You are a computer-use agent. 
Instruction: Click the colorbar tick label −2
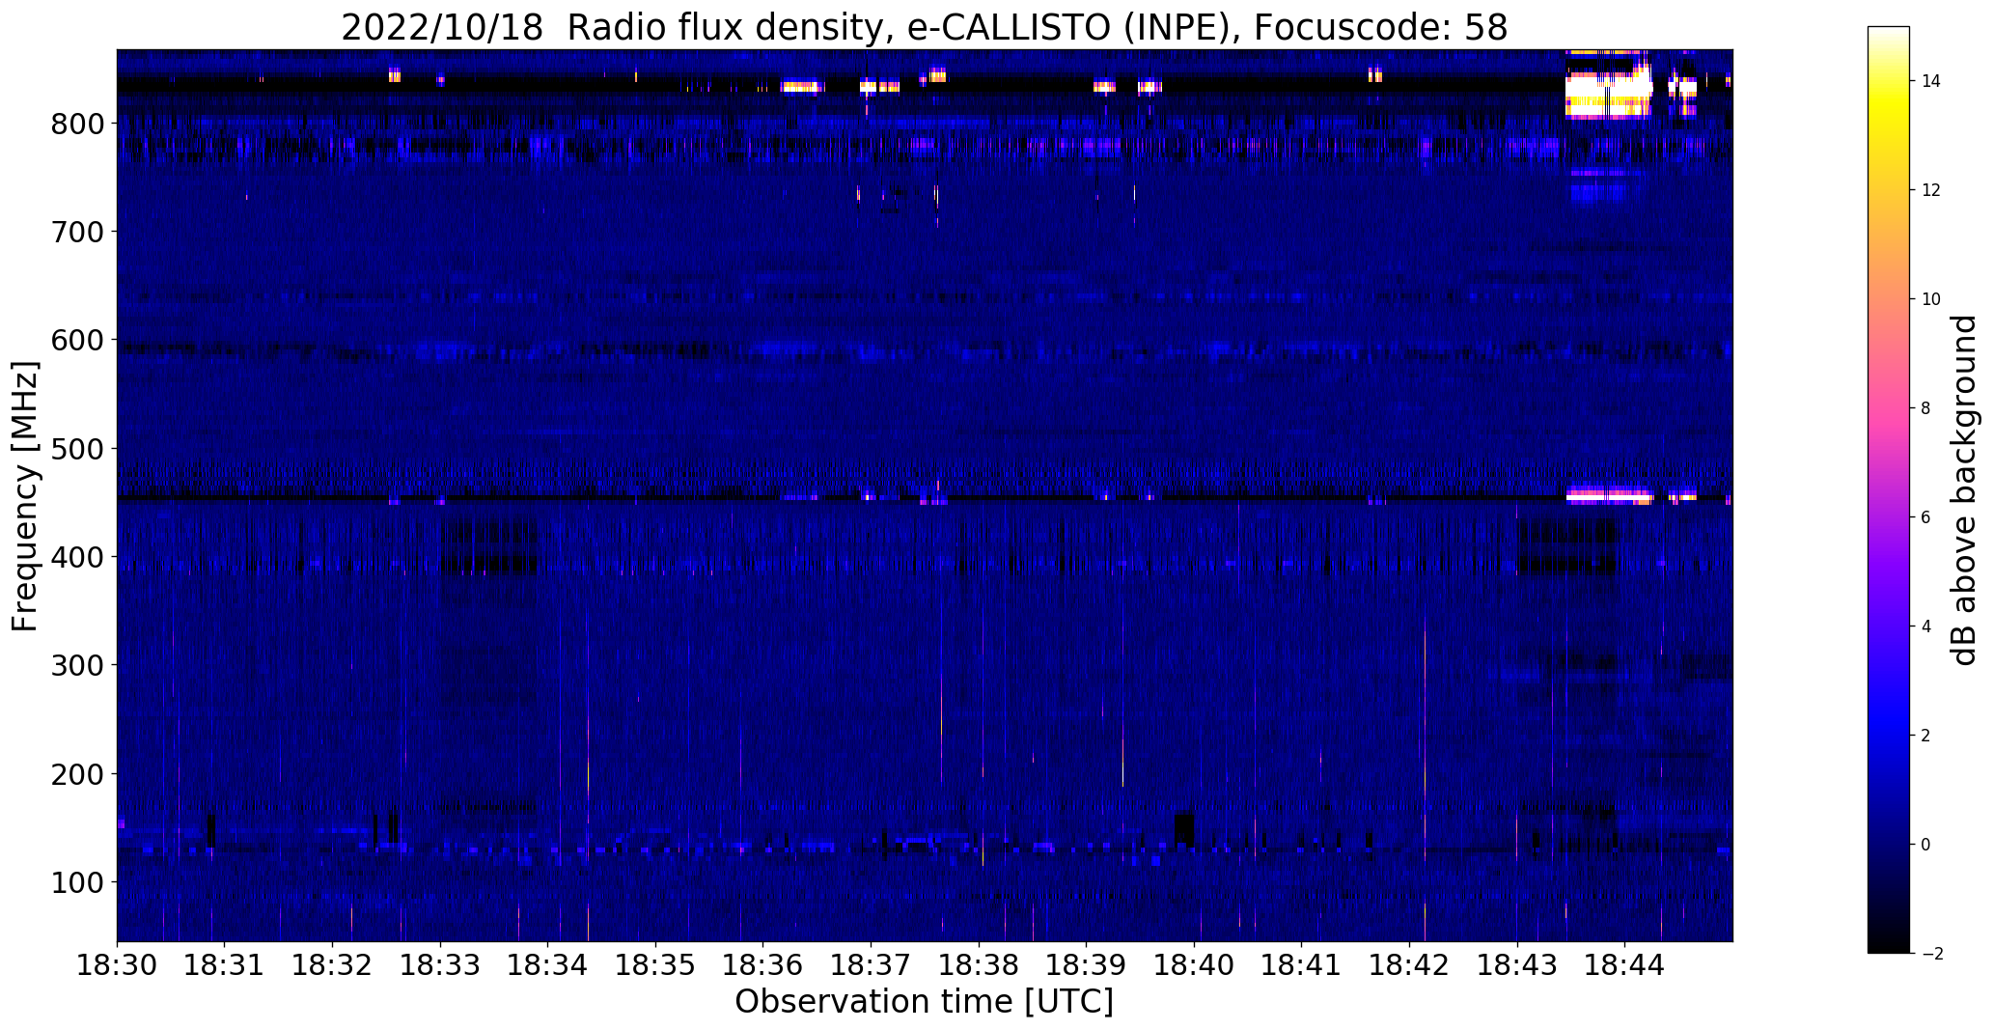[x=1930, y=954]
